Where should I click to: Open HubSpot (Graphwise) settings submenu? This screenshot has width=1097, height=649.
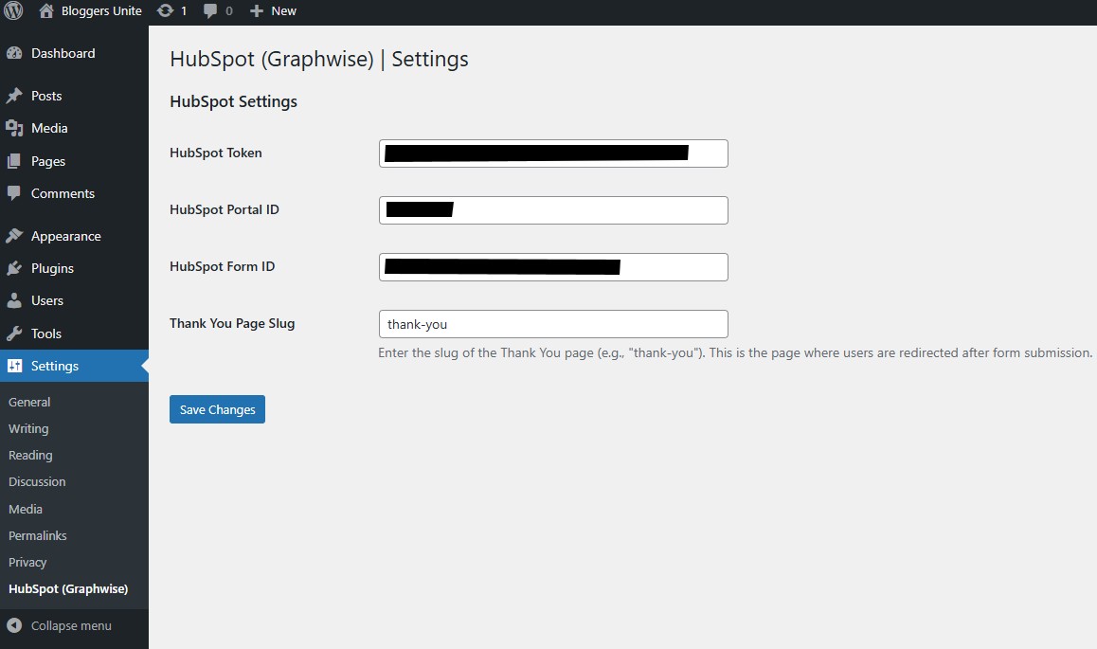click(68, 589)
